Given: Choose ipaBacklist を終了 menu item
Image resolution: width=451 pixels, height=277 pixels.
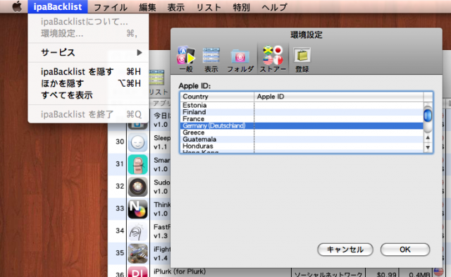Looking at the screenshot, I should click(x=88, y=114).
